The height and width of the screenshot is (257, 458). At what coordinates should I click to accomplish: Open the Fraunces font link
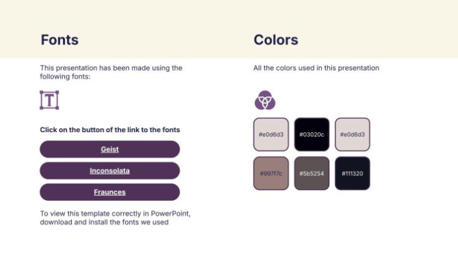click(x=110, y=192)
